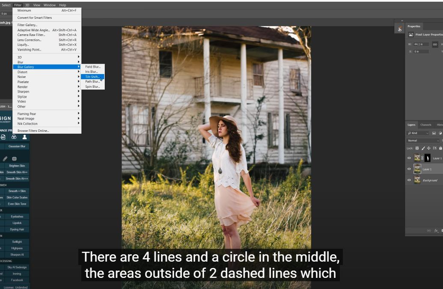Choose Spin Blur menu item
The height and width of the screenshot is (289, 443).
93,87
